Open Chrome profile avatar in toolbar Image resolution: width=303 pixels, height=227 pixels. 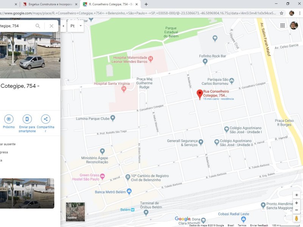click(x=292, y=13)
